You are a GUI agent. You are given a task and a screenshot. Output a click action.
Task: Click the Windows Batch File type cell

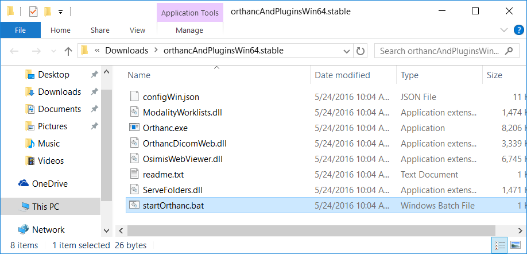tap(437, 206)
